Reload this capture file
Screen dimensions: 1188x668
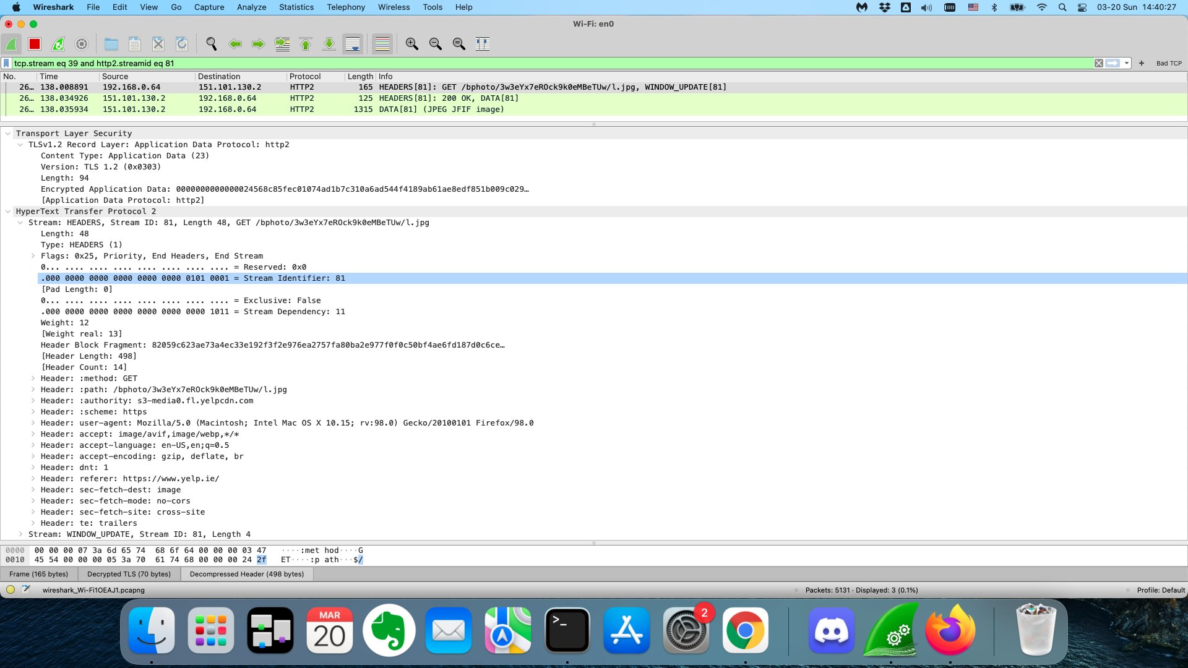pyautogui.click(x=182, y=44)
